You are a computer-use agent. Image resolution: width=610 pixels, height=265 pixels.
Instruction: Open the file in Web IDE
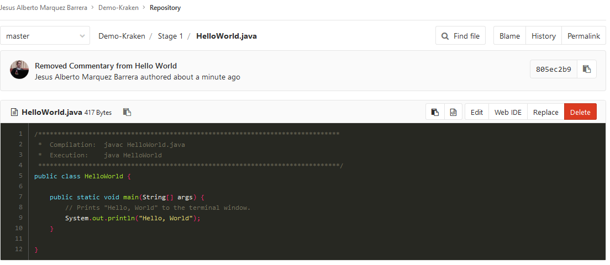click(x=507, y=112)
